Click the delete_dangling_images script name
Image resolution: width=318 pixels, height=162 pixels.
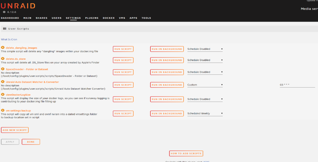pyautogui.click(x=22, y=48)
